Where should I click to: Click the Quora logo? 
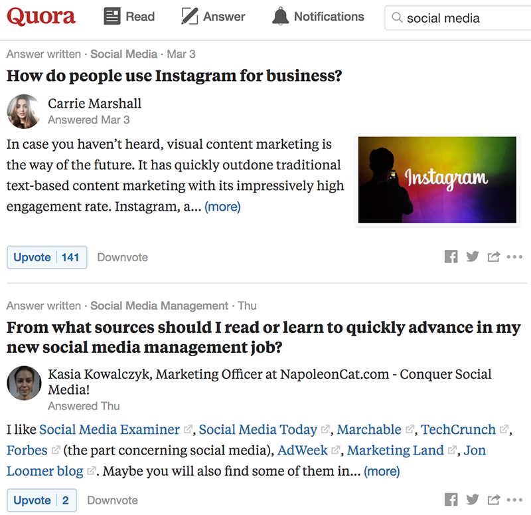click(41, 17)
